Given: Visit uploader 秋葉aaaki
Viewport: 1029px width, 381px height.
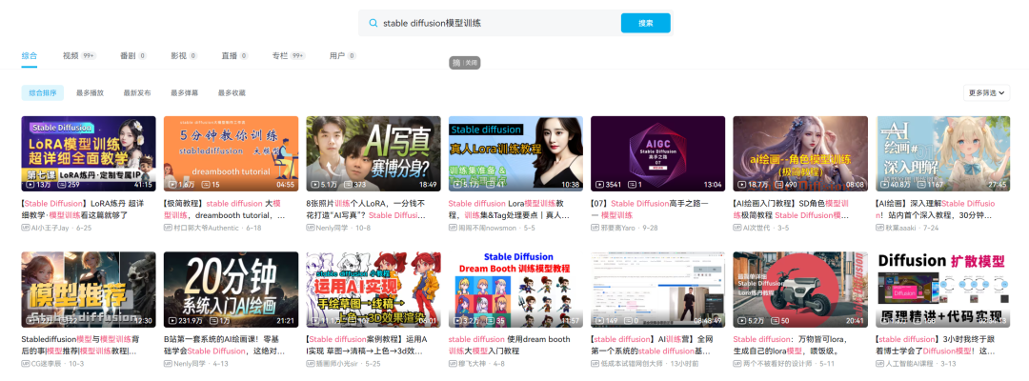Looking at the screenshot, I should coord(904,228).
